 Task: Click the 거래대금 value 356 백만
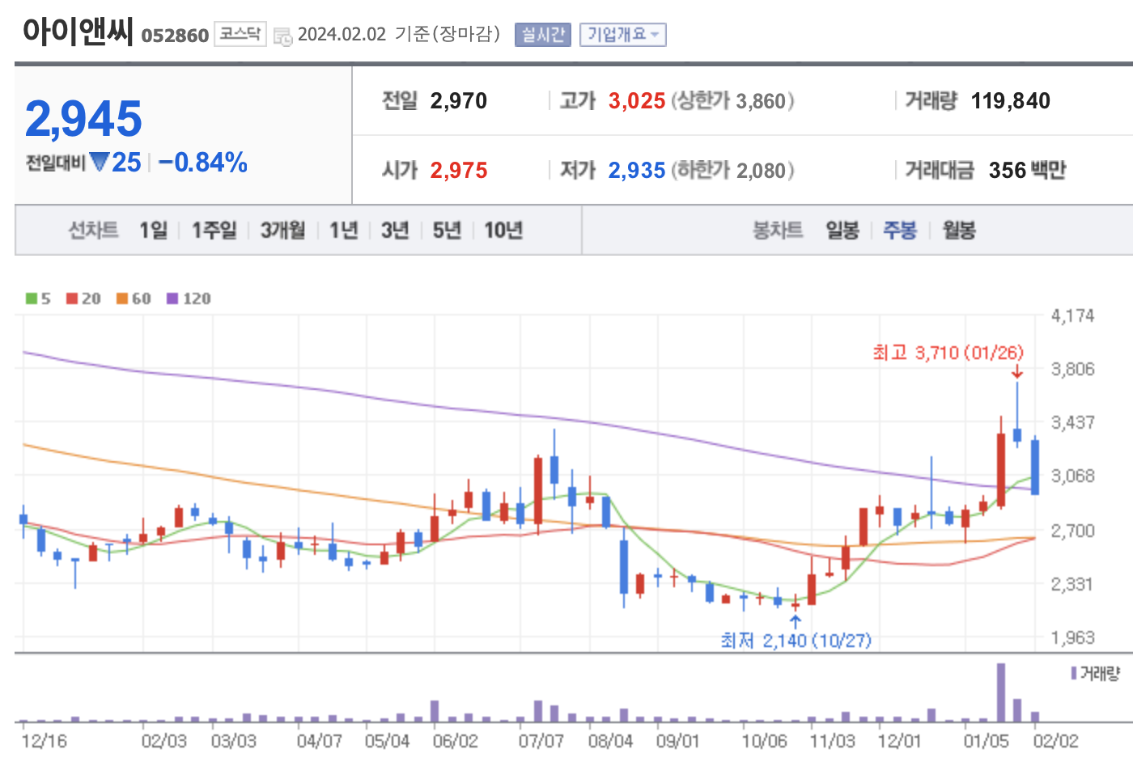pyautogui.click(x=1028, y=171)
